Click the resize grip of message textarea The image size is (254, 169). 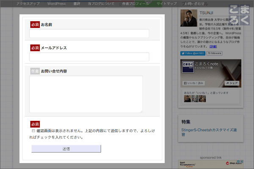point(141,112)
